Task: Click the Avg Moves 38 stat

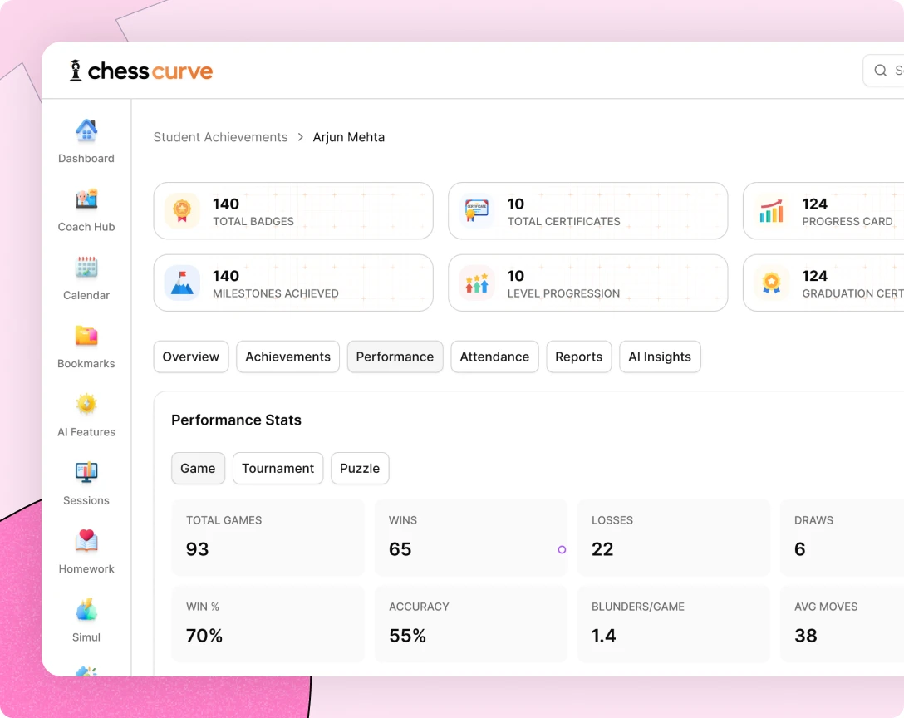Action: [842, 624]
